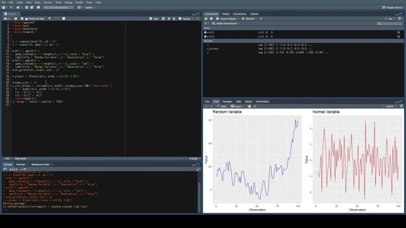Click the Print icon in main toolbar
Image resolution: width=406 pixels, height=228 pixels.
point(38,8)
